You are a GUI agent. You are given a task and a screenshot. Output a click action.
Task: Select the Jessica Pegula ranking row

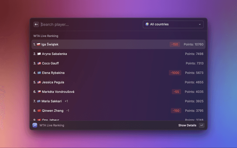click(x=118, y=82)
